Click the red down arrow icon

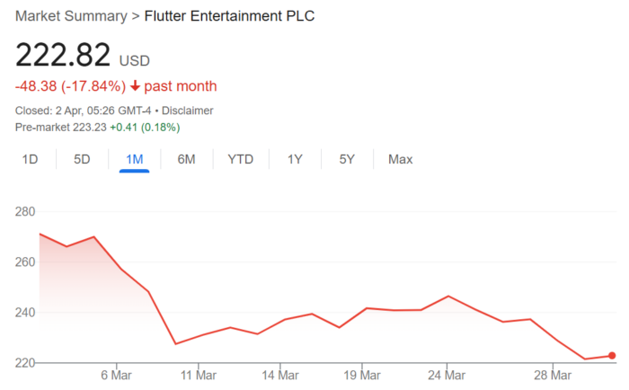coord(135,86)
